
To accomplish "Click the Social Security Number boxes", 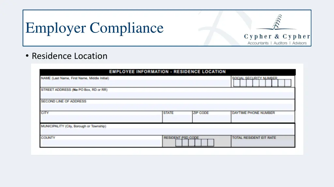I will tap(262, 83).
